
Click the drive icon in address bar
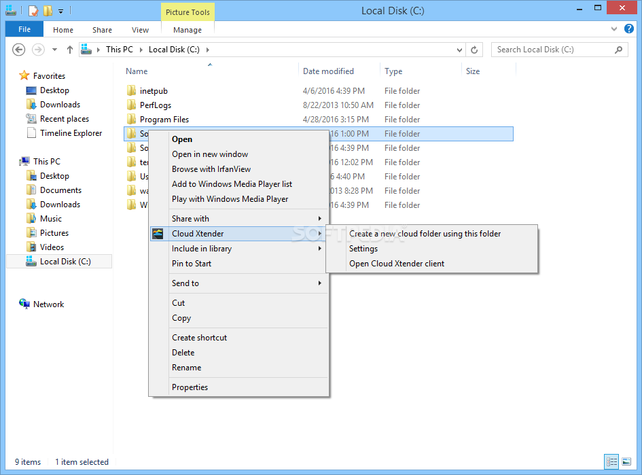86,50
